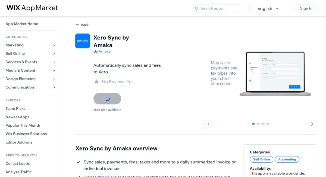This screenshot has width=326, height=177.
Task: Click the Back text link
Action: [x=85, y=25]
